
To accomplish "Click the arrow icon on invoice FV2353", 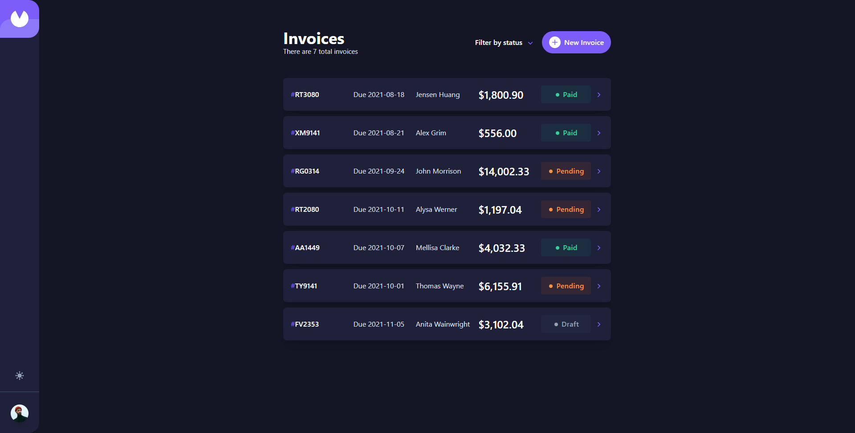I will pyautogui.click(x=599, y=324).
